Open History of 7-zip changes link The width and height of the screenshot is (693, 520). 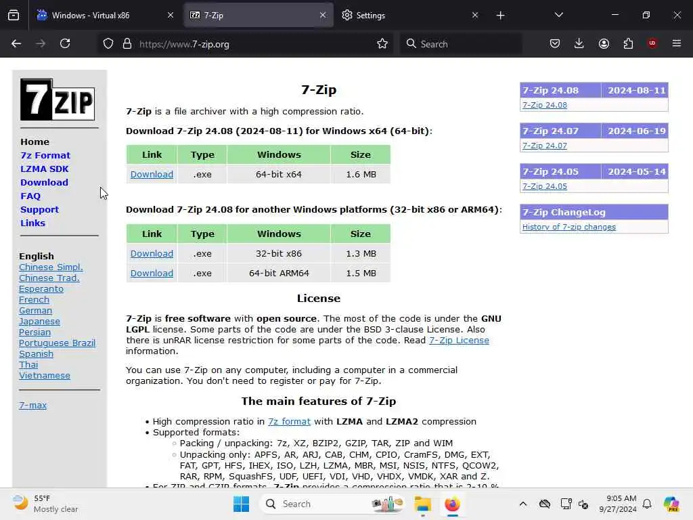pyautogui.click(x=568, y=227)
